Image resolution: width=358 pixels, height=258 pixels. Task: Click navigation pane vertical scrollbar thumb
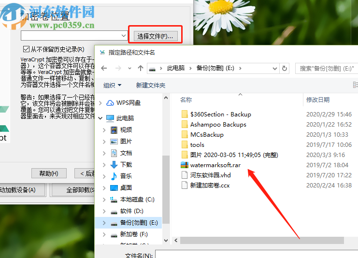[x=166, y=189]
